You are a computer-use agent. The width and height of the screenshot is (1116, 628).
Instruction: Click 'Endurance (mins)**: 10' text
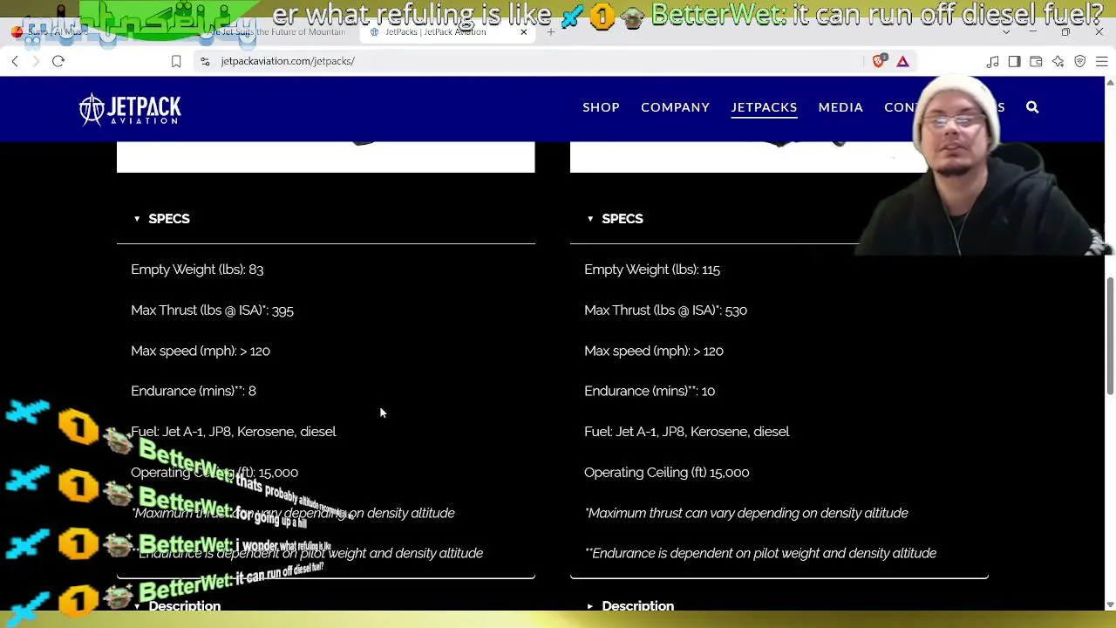(x=650, y=391)
